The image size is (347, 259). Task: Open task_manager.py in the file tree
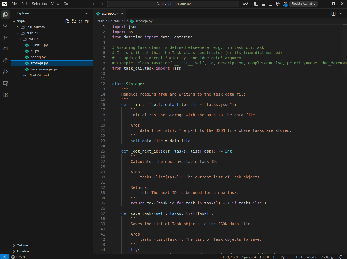pyautogui.click(x=44, y=69)
